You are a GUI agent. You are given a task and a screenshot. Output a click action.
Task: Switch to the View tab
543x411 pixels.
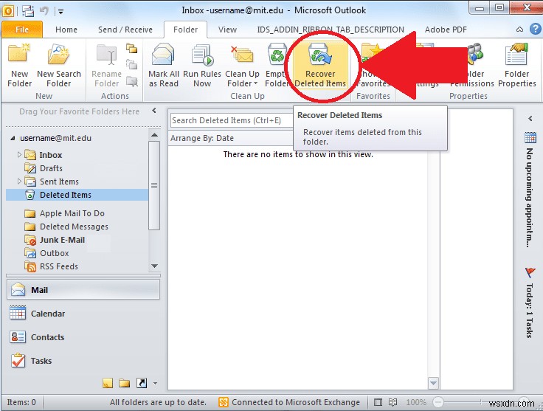(x=227, y=30)
